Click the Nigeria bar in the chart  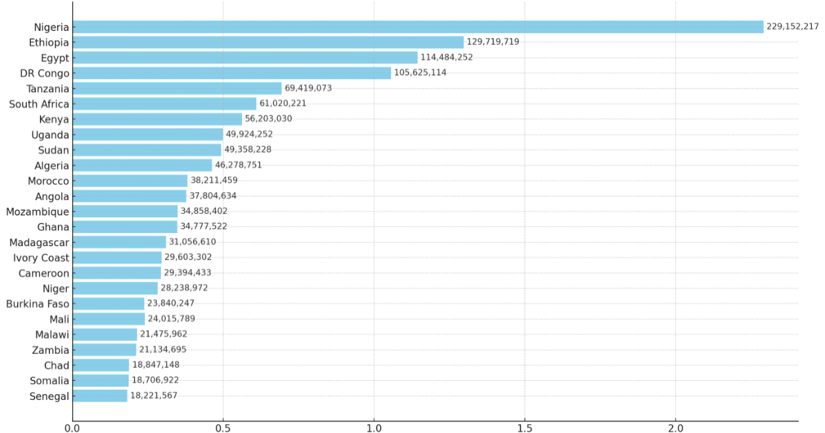coord(418,27)
